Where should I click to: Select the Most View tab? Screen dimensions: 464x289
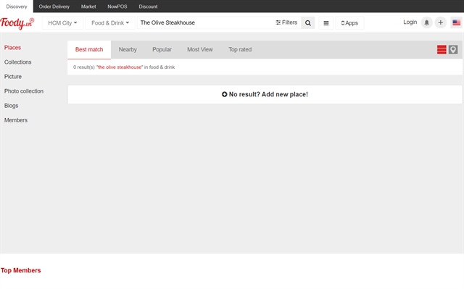[200, 50]
